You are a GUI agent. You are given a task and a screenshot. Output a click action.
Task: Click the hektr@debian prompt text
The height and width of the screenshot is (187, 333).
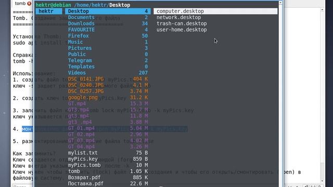53,5
